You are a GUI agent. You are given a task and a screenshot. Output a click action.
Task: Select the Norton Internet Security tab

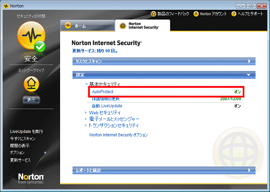click(x=142, y=26)
